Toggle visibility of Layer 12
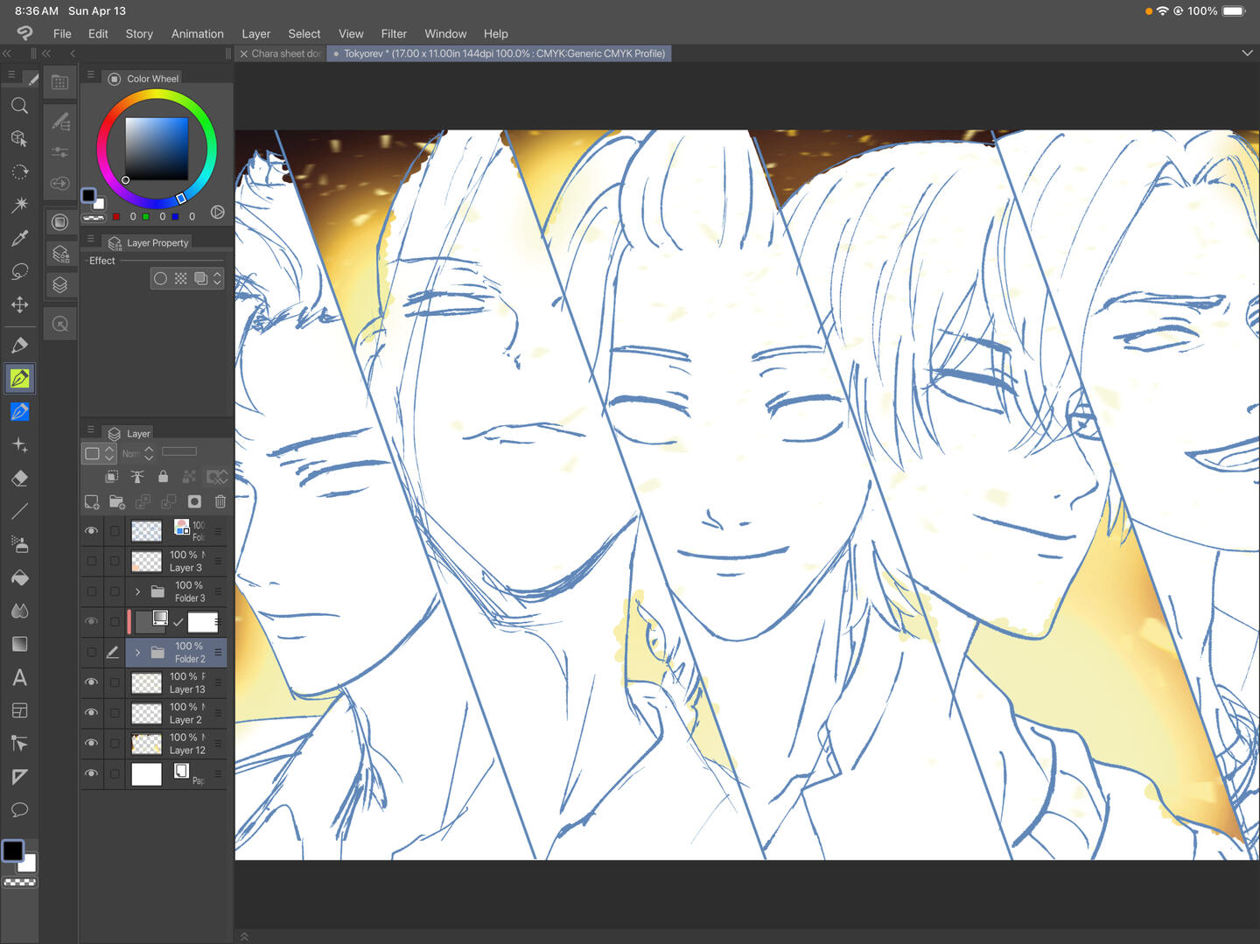1260x944 pixels. pyautogui.click(x=91, y=743)
